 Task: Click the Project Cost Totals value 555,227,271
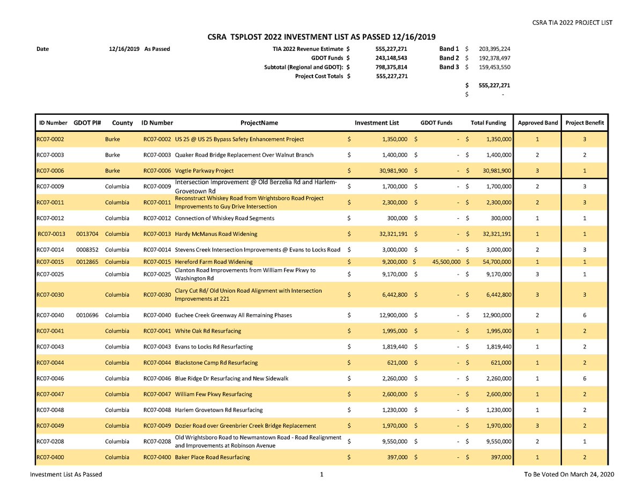click(392, 76)
